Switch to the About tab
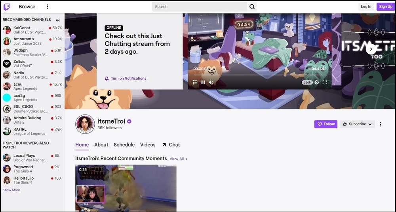This screenshot has width=396, height=212. 101,145
